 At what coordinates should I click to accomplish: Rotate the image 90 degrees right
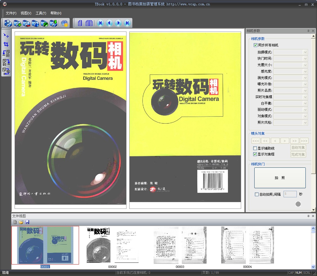pyautogui.click(x=5, y=62)
